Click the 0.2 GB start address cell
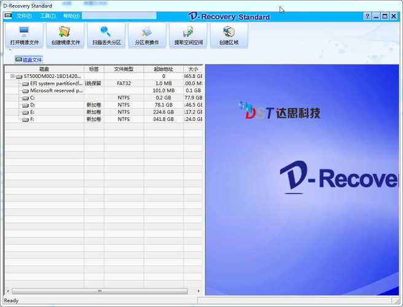The image size is (403, 307). [163, 98]
